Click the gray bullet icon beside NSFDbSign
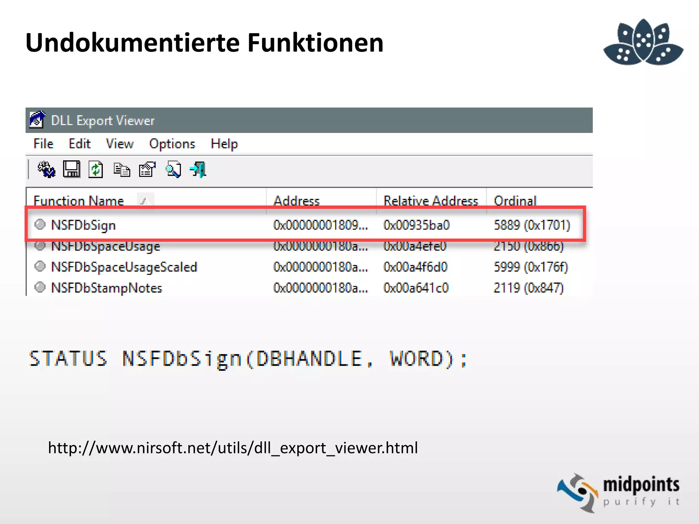This screenshot has width=699, height=524. tap(40, 224)
